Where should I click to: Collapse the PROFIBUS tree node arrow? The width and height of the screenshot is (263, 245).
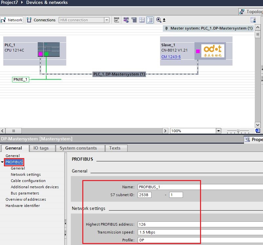[x=3, y=162]
